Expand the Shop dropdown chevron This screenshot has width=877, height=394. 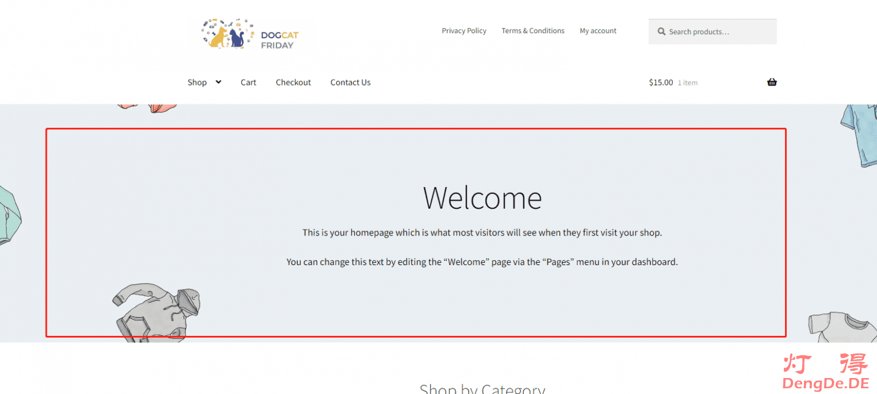coord(218,82)
